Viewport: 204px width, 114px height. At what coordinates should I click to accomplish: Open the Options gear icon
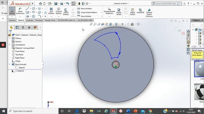[x=87, y=3]
